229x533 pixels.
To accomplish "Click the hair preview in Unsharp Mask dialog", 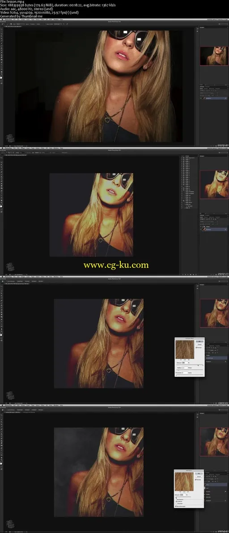I will (185, 349).
